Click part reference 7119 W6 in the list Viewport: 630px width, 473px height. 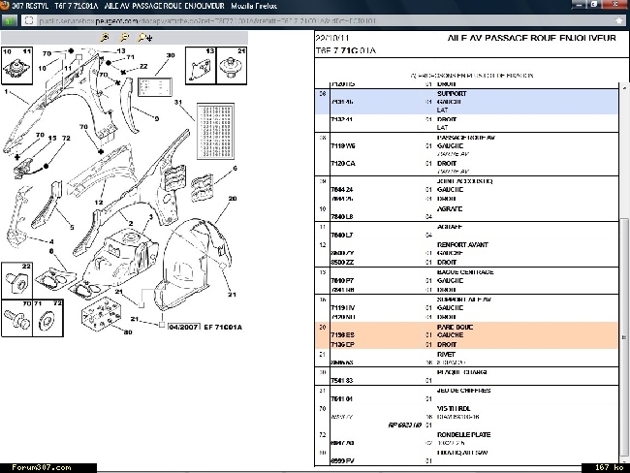click(343, 147)
